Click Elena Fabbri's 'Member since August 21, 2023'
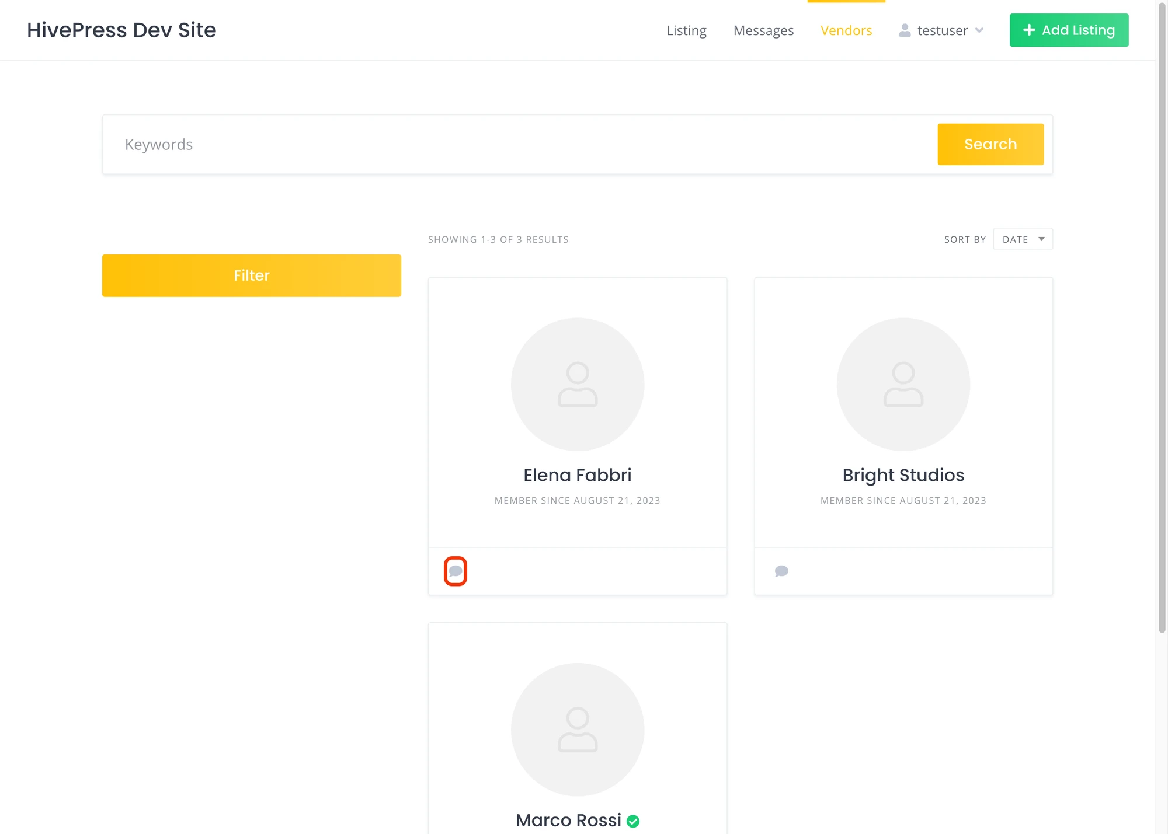This screenshot has width=1168, height=834. [x=578, y=500]
